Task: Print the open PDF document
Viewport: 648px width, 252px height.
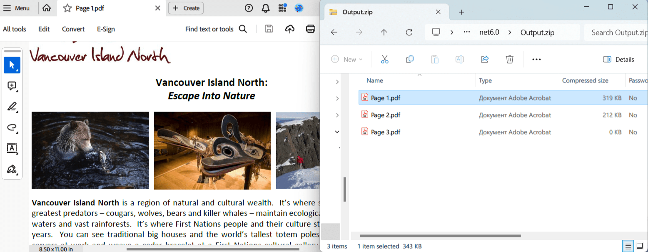Action: coord(310,29)
